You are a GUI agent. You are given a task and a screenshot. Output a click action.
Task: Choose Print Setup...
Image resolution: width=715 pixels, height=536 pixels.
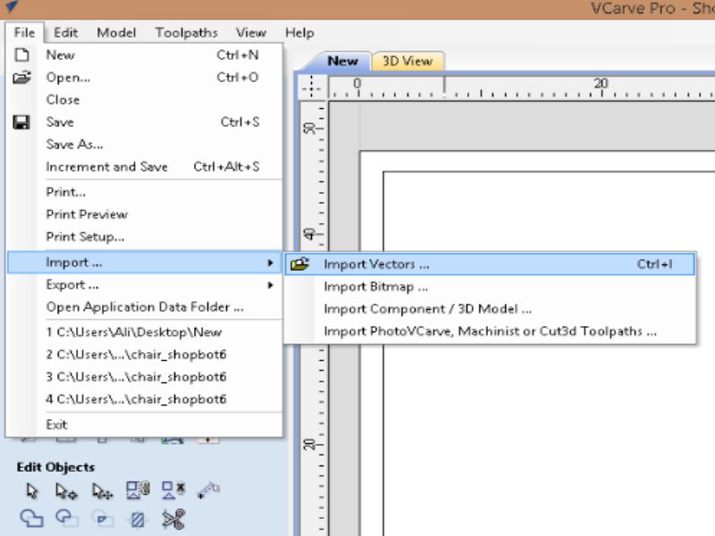(x=144, y=237)
